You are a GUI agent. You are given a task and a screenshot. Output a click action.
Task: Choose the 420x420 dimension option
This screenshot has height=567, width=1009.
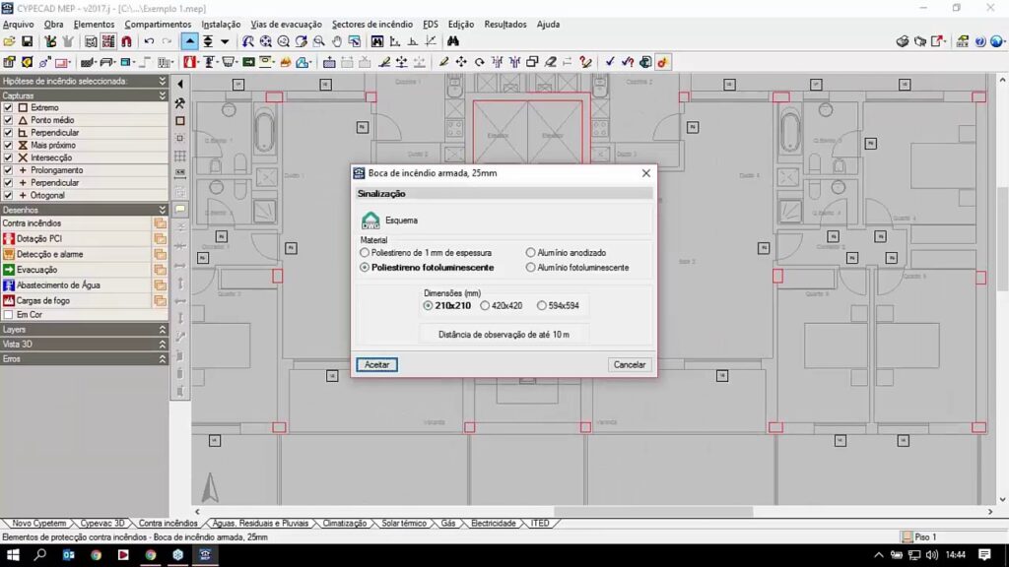[485, 306]
